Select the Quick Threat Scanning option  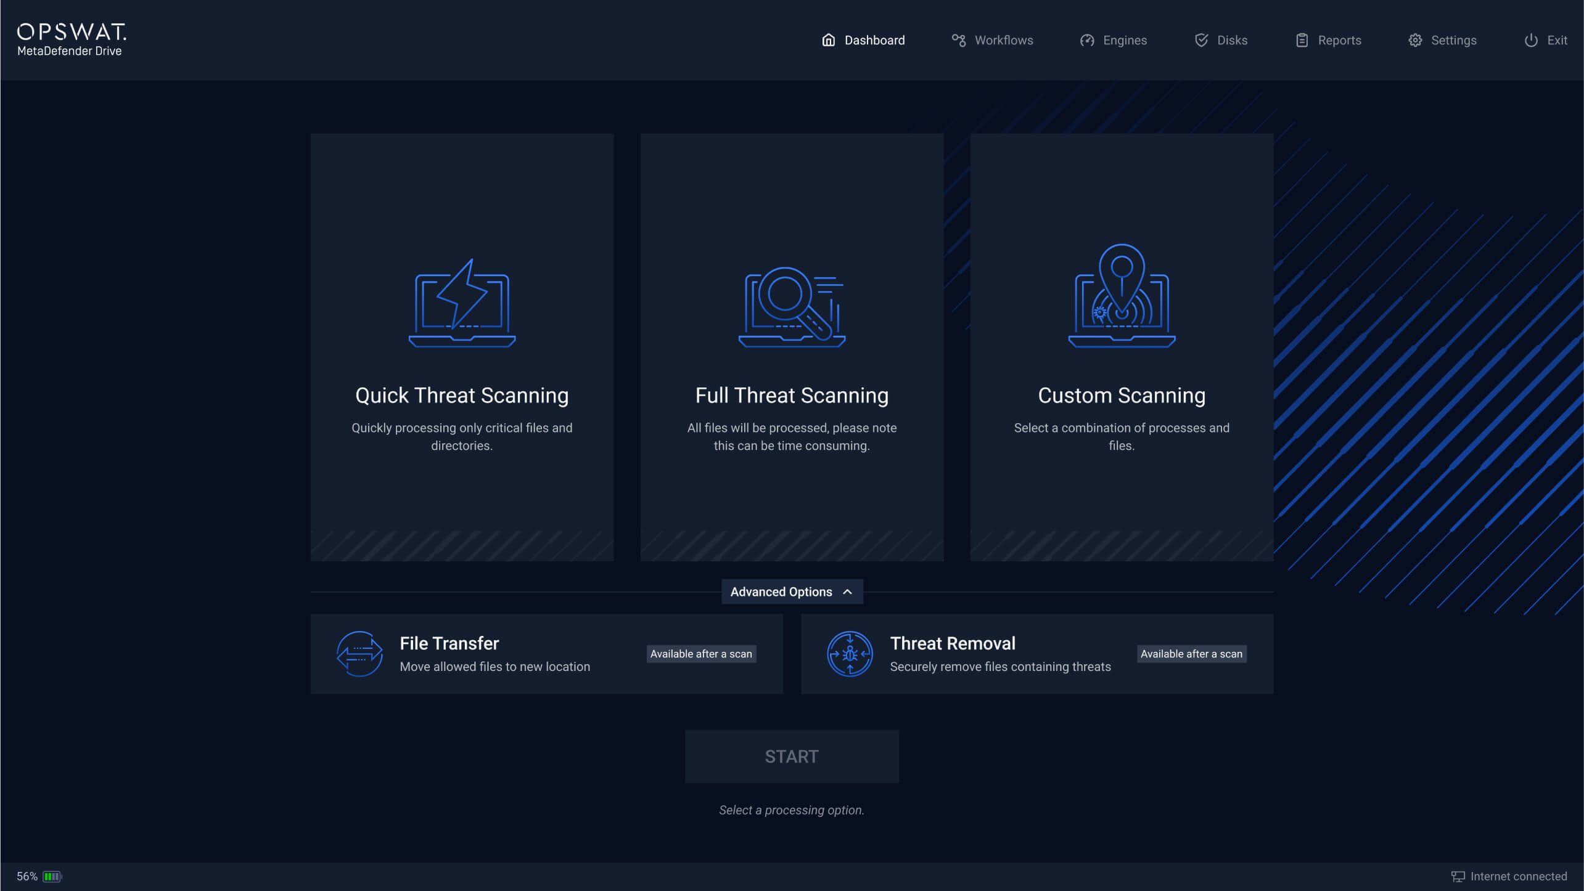tap(461, 348)
